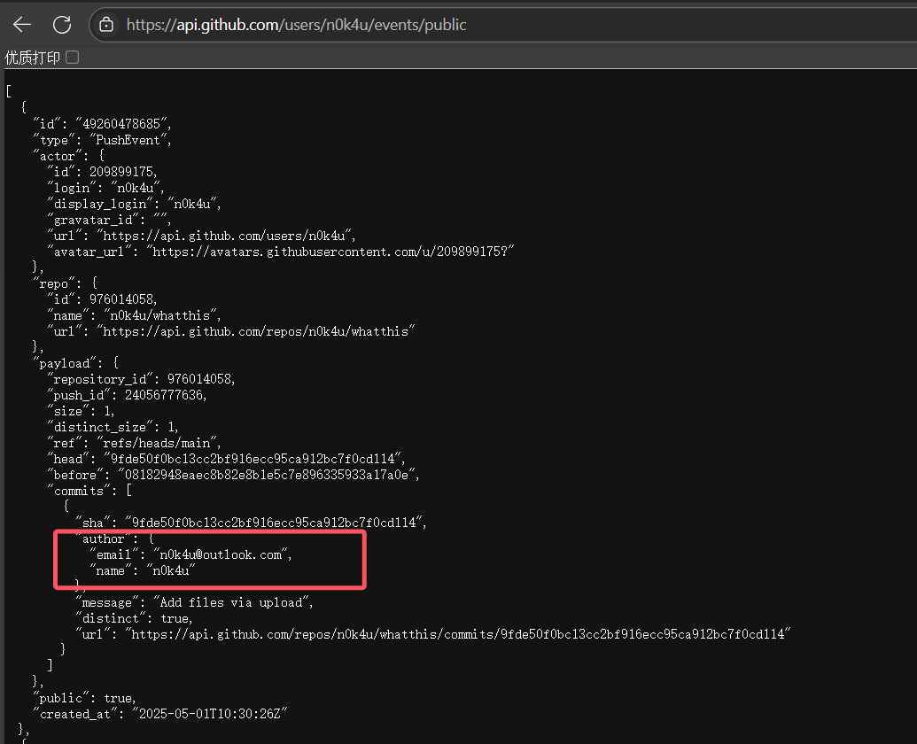This screenshot has height=744, width=917.
Task: Click the created_at timestamp value
Action: (x=211, y=713)
